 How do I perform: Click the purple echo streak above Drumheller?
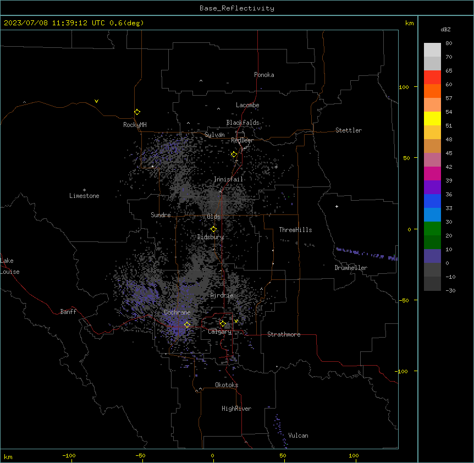[366, 254]
